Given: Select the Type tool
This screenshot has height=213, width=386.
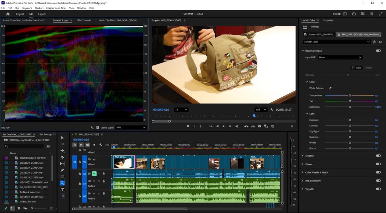Looking at the screenshot, I should pos(62,189).
